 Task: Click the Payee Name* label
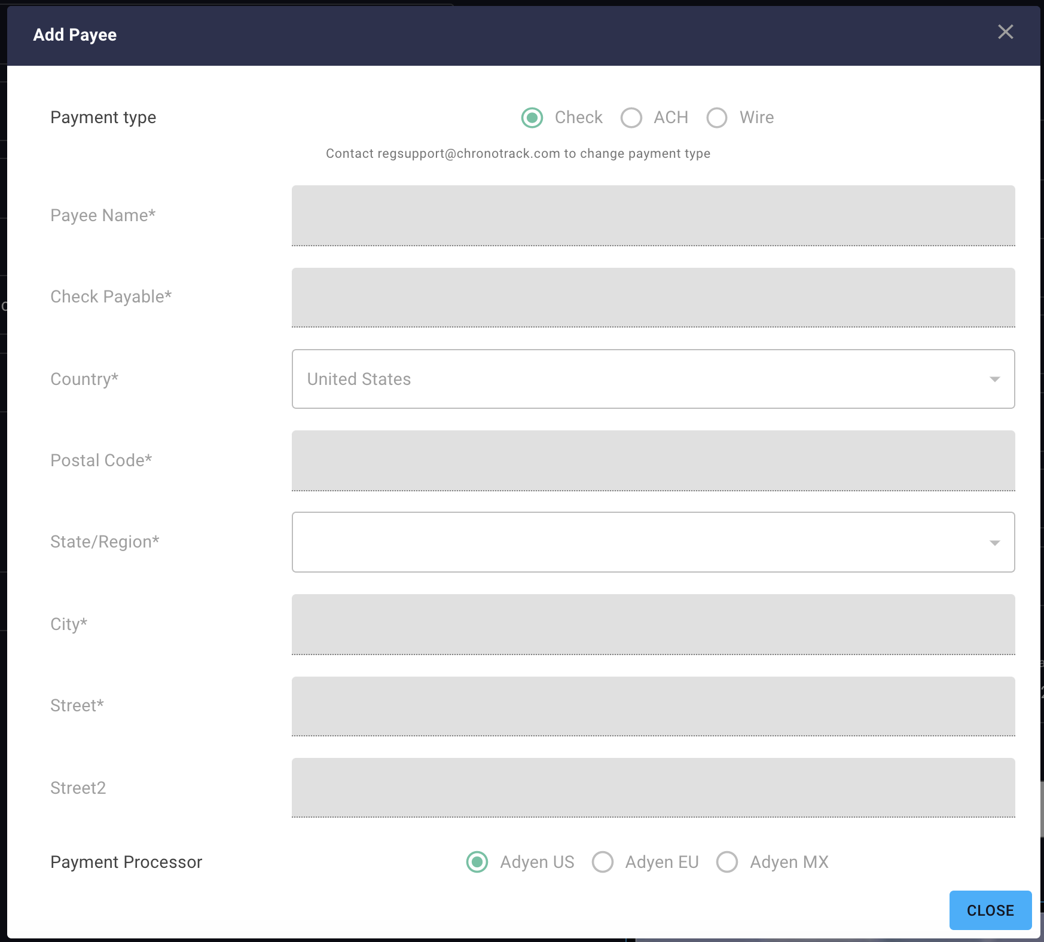[103, 215]
